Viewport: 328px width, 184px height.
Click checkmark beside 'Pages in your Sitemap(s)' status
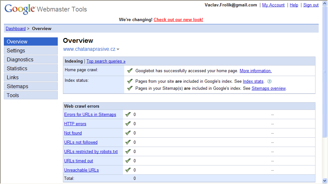[130, 88]
